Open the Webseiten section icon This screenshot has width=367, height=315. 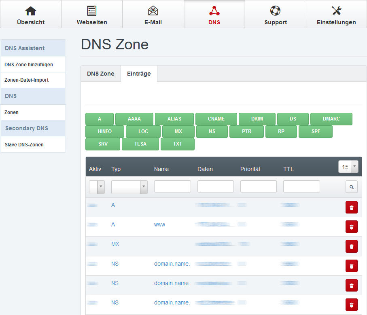(92, 11)
